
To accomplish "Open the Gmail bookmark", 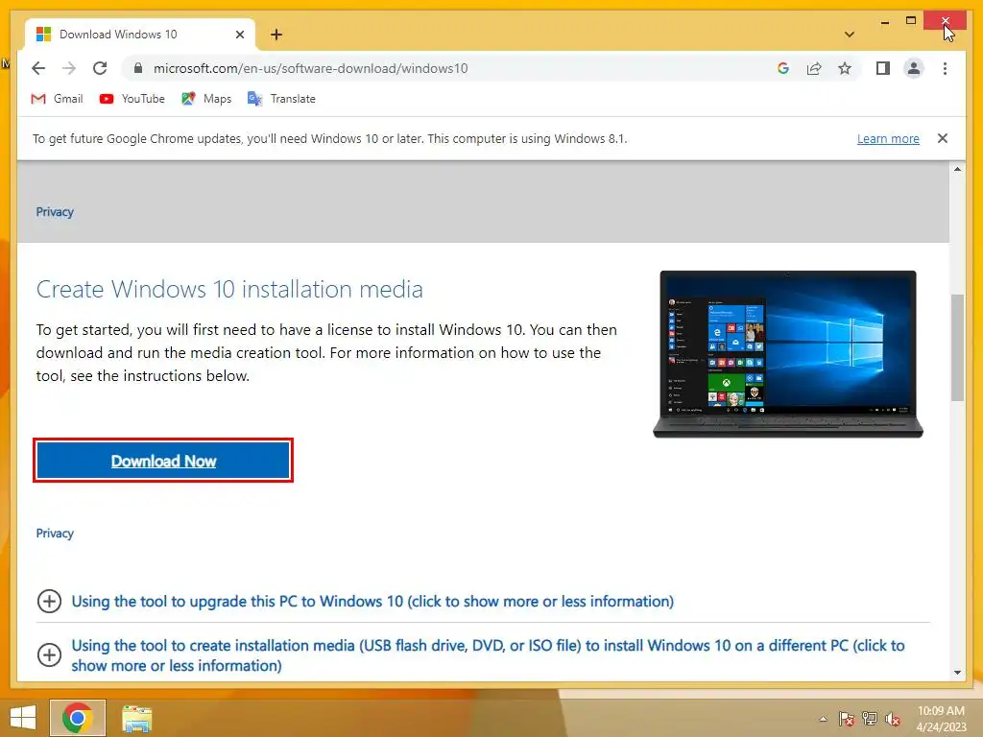I will tap(57, 99).
